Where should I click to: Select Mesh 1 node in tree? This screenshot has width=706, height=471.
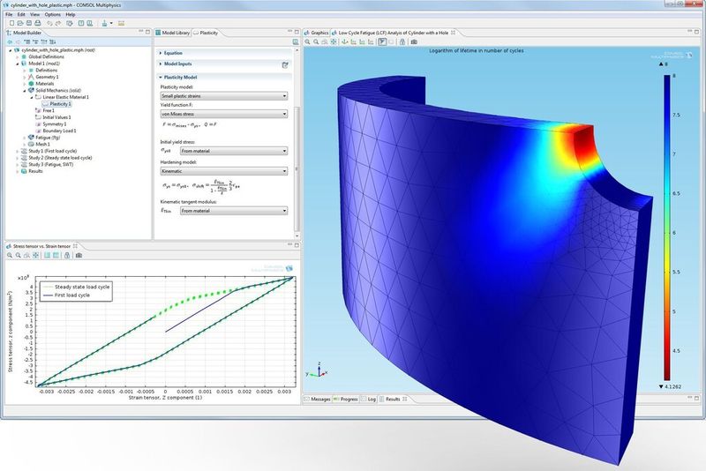click(39, 145)
